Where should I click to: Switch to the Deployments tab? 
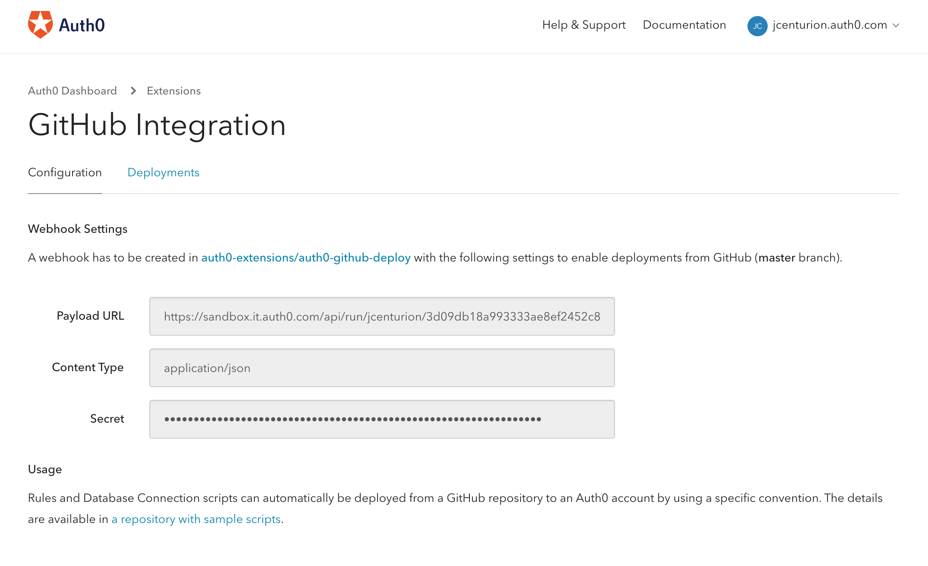click(163, 172)
